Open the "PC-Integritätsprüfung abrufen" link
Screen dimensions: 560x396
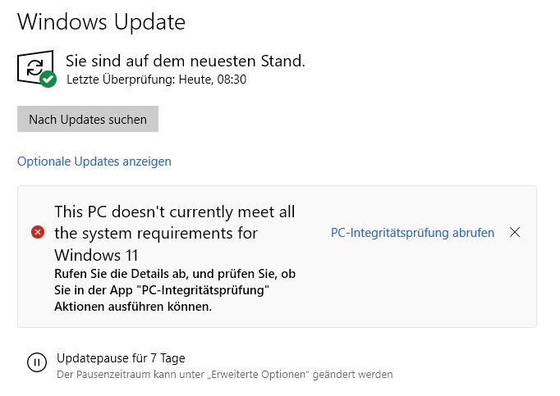(412, 233)
